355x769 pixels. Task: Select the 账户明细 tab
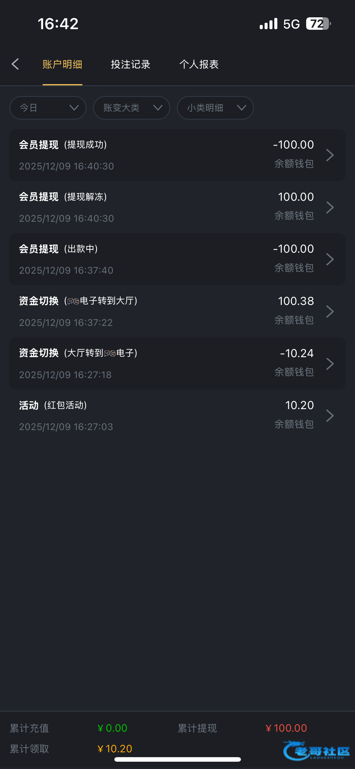(62, 64)
